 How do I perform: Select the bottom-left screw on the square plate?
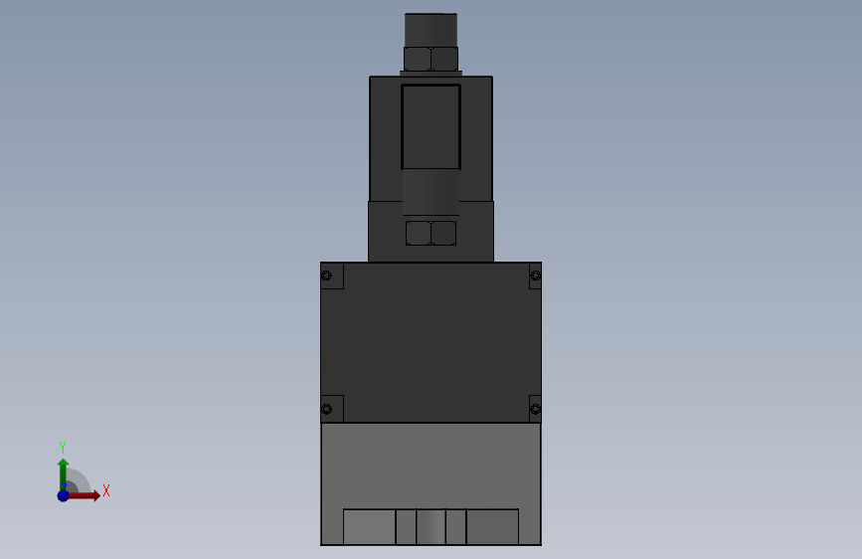click(326, 409)
